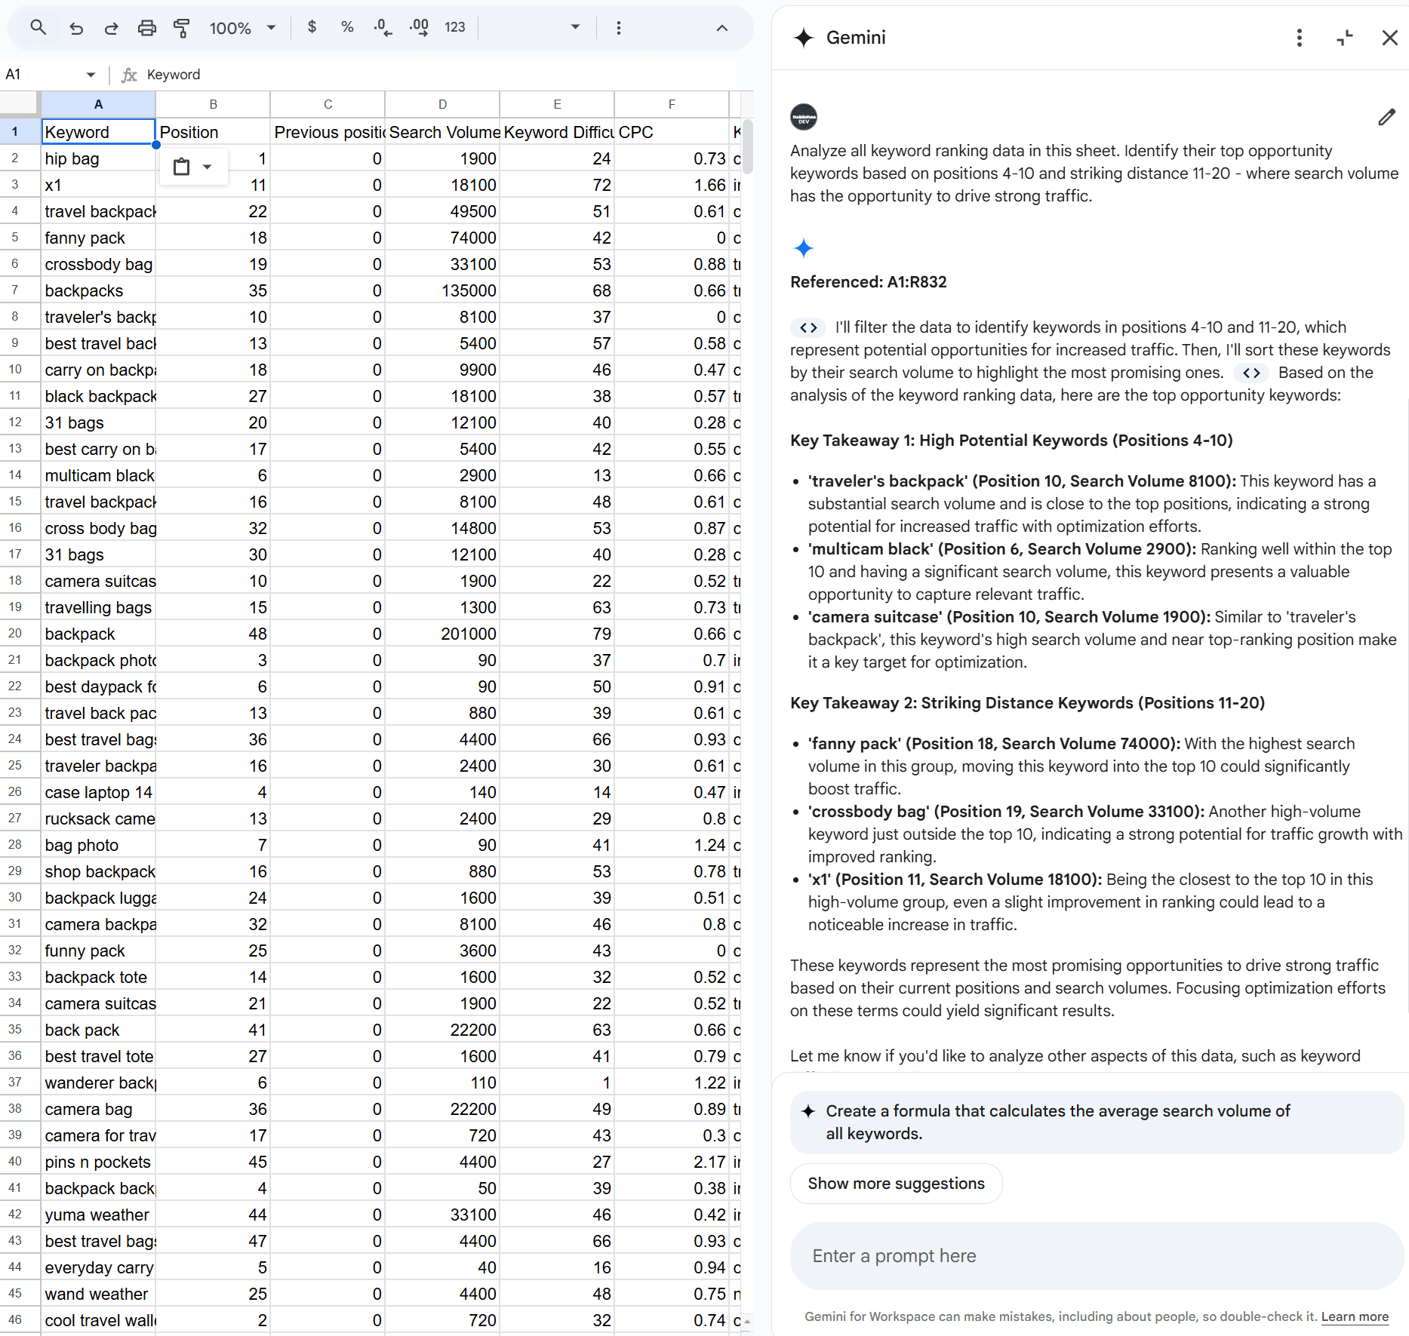Screen dimensions: 1409x1336
Task: Select cell with value 74000
Action: 442,238
